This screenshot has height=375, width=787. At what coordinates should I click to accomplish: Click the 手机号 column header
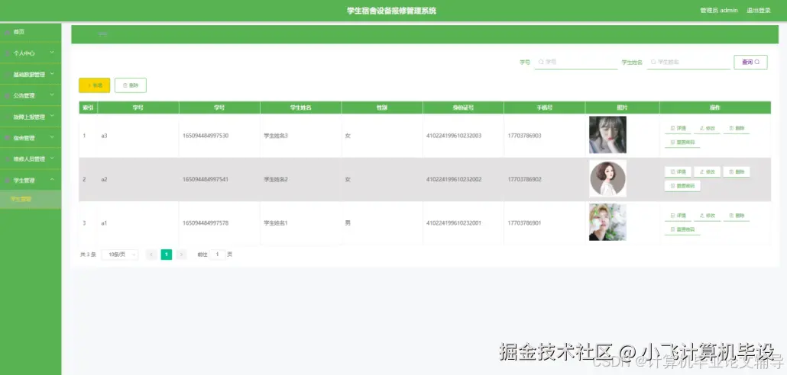click(545, 107)
